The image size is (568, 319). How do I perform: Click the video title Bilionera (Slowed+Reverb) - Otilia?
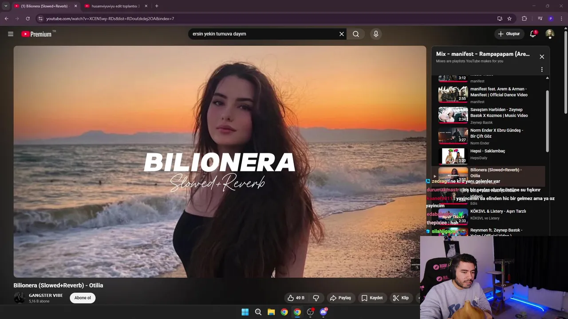coord(58,285)
